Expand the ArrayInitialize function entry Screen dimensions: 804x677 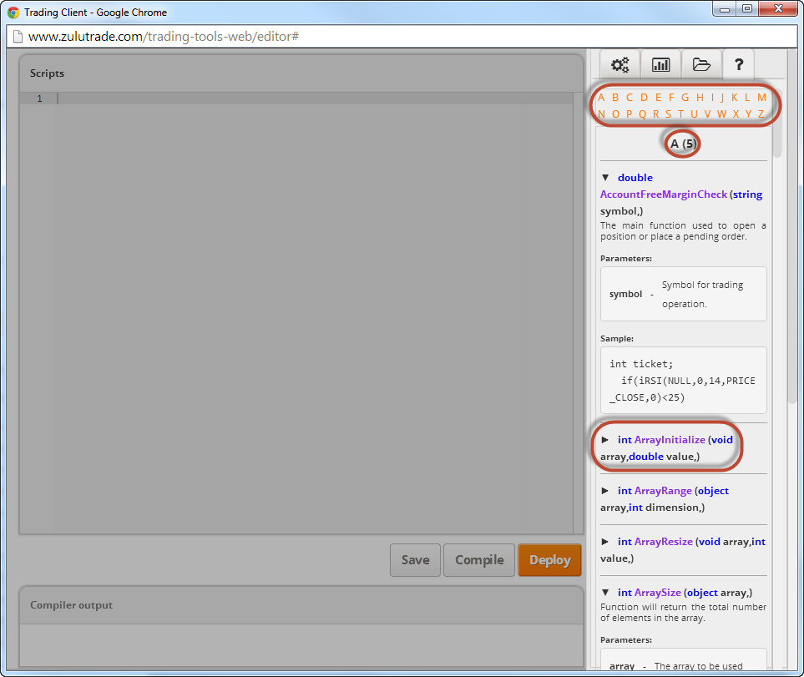pos(605,440)
